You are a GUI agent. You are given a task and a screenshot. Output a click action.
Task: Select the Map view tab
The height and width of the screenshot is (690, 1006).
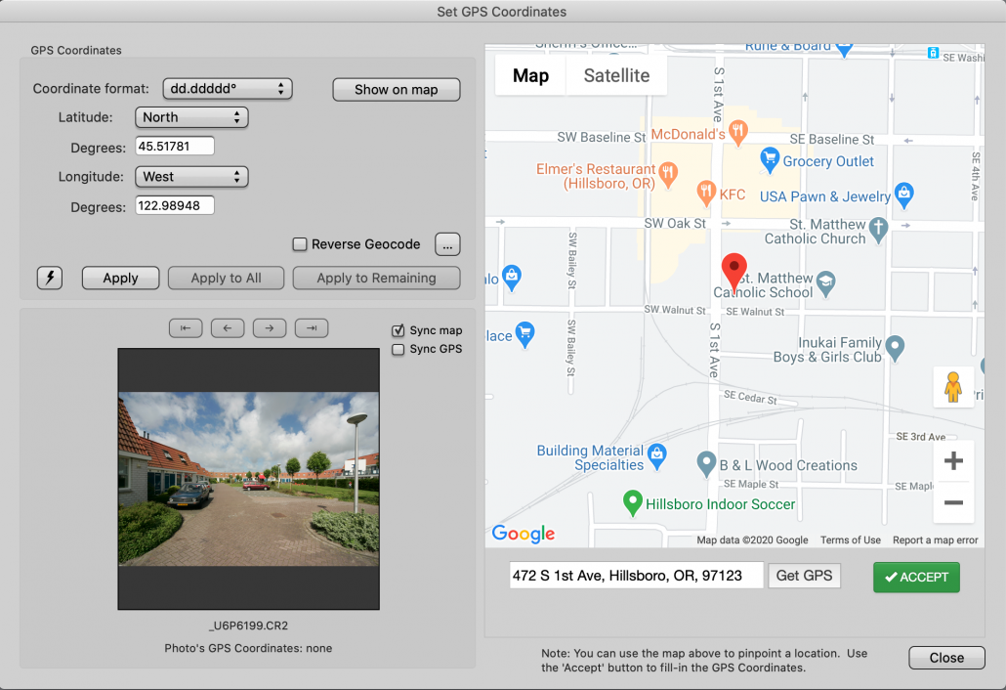[530, 74]
